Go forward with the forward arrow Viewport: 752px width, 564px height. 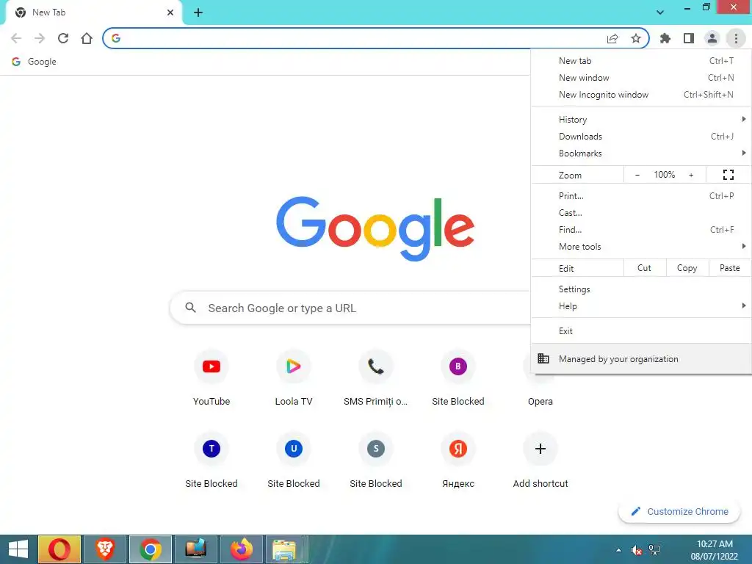[x=40, y=38]
